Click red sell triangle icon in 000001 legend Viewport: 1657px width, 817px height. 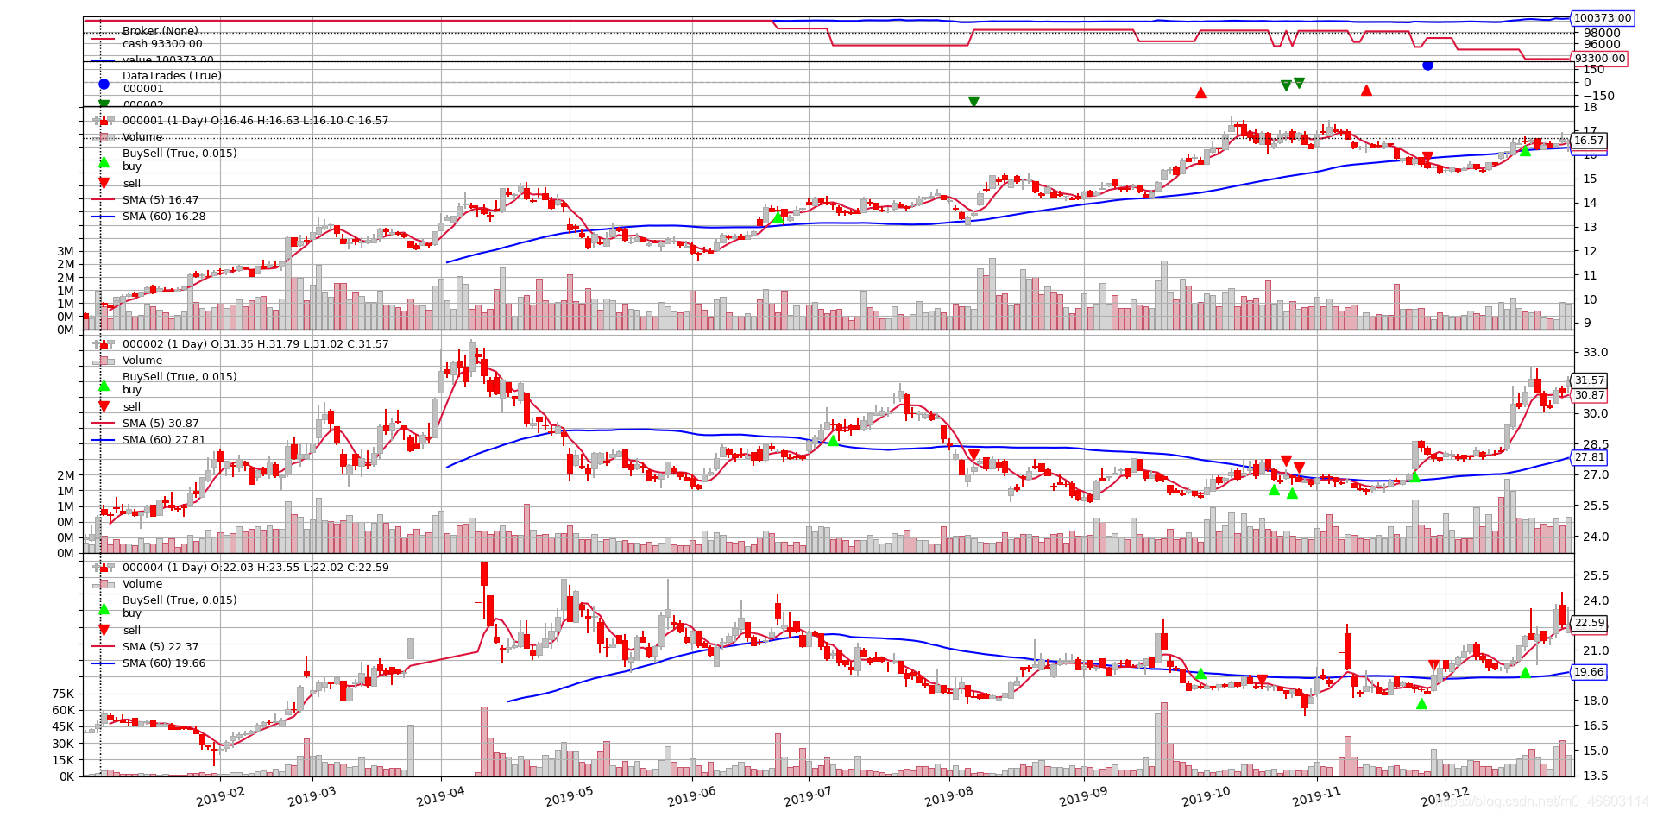coord(104,183)
